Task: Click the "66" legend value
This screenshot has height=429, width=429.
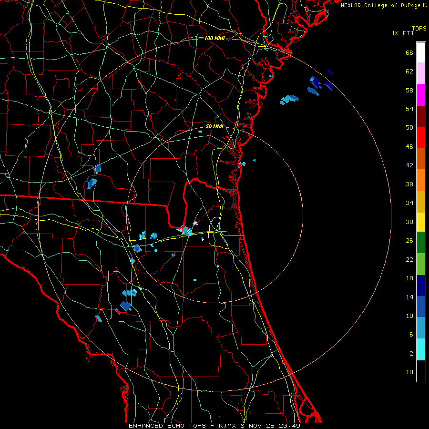Action: [409, 52]
